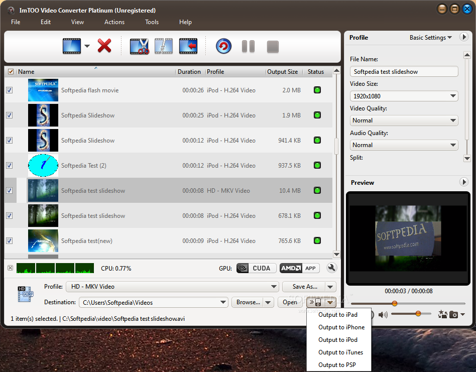Click the Effects filmstrip icon in toolbar

point(164,46)
